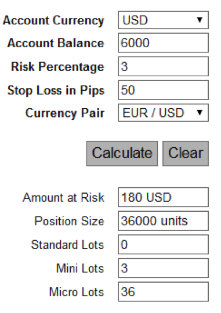Click the Position Size label
221x313 pixels.
69,221
